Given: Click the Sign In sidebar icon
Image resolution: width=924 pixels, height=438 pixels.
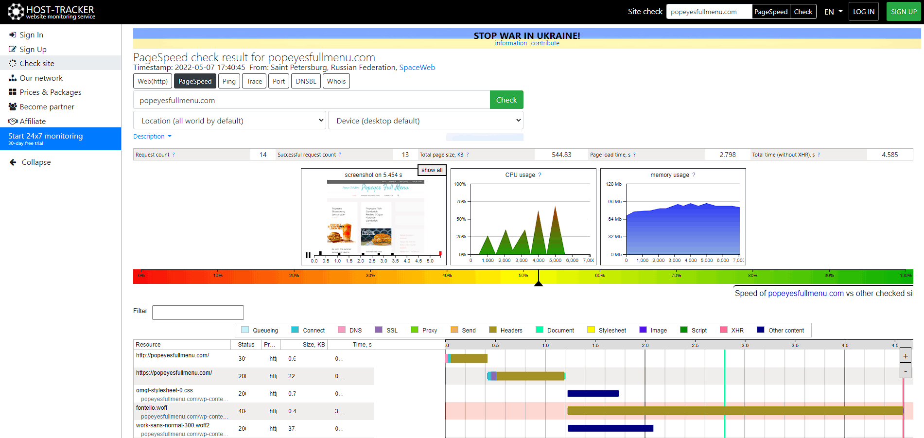Looking at the screenshot, I should tap(13, 35).
